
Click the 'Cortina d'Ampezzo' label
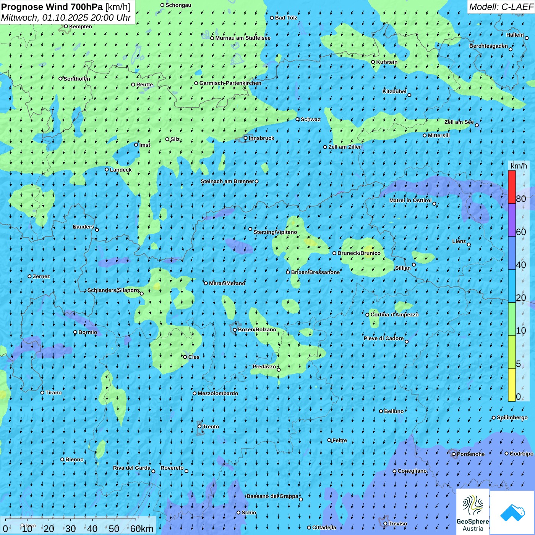click(x=394, y=315)
